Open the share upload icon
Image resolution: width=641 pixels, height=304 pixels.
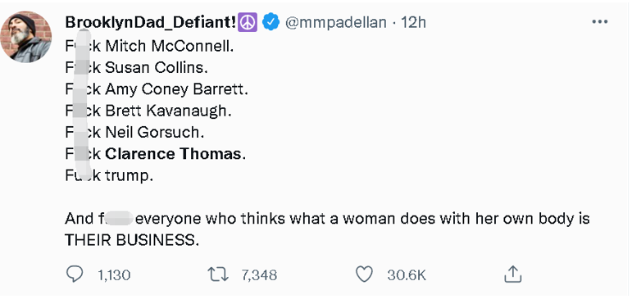click(513, 275)
